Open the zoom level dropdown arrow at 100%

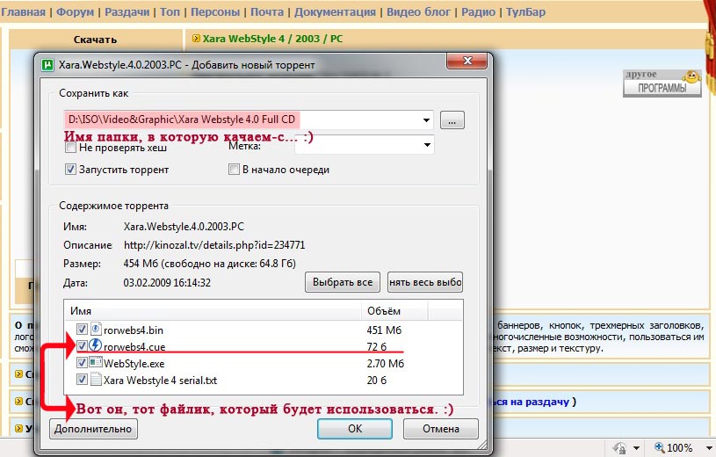pos(709,448)
